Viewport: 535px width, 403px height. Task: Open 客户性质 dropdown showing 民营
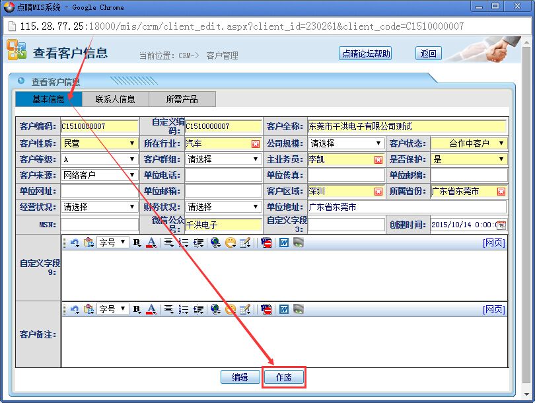[x=100, y=143]
